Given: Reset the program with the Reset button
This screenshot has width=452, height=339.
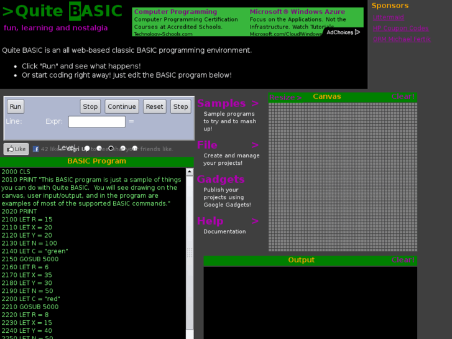Looking at the screenshot, I should pyautogui.click(x=155, y=106).
